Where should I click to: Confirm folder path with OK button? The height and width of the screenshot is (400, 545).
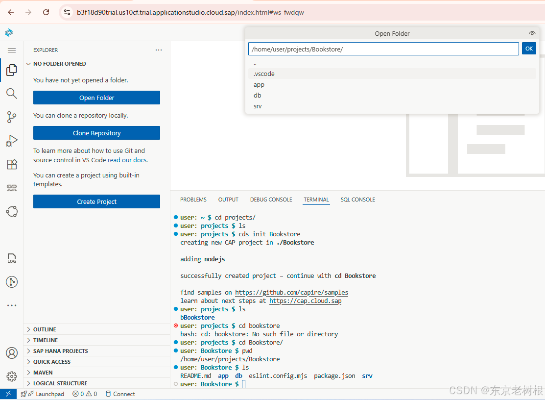click(x=529, y=49)
